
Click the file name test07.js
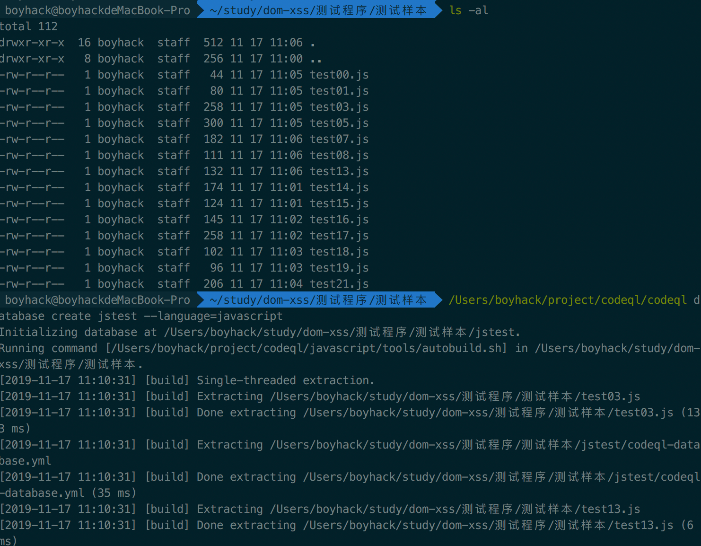pos(339,139)
